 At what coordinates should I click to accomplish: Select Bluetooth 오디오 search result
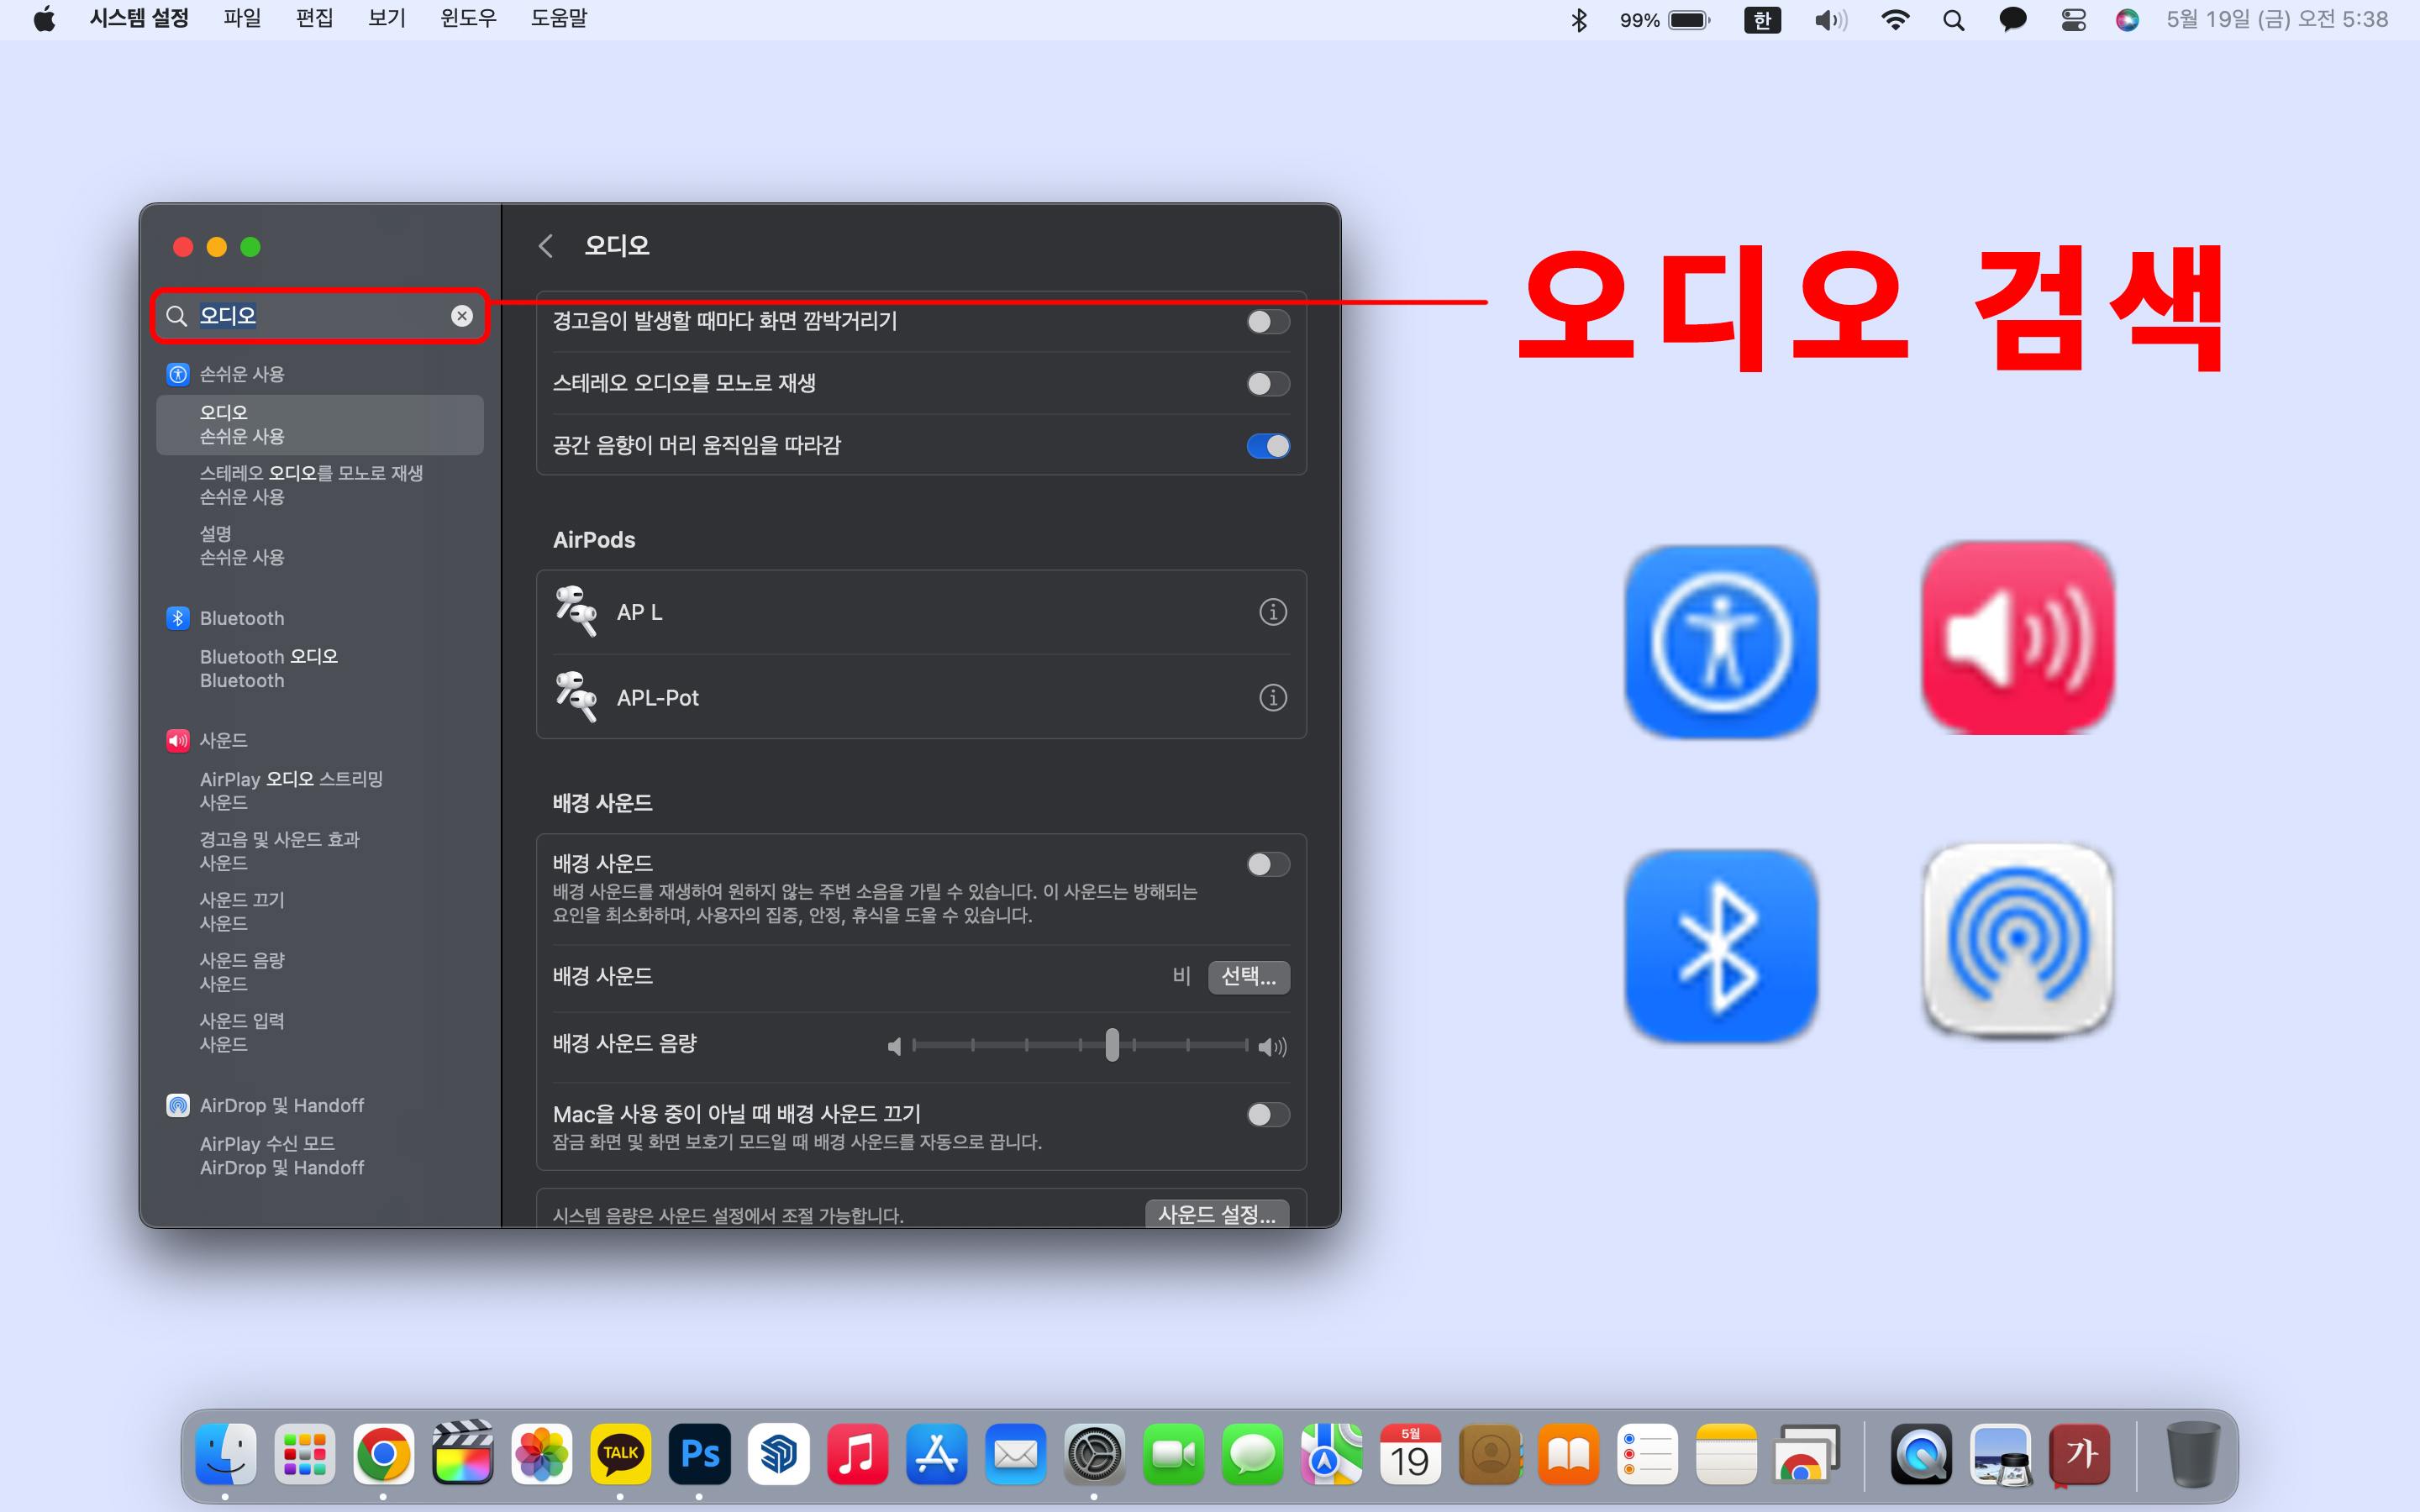click(269, 668)
